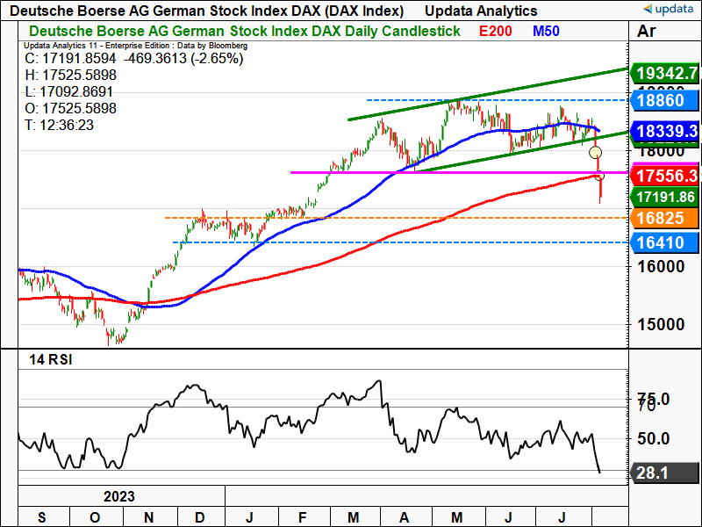The width and height of the screenshot is (702, 527).
Task: Select the 18860 blue resistance level tag
Action: pyautogui.click(x=664, y=100)
